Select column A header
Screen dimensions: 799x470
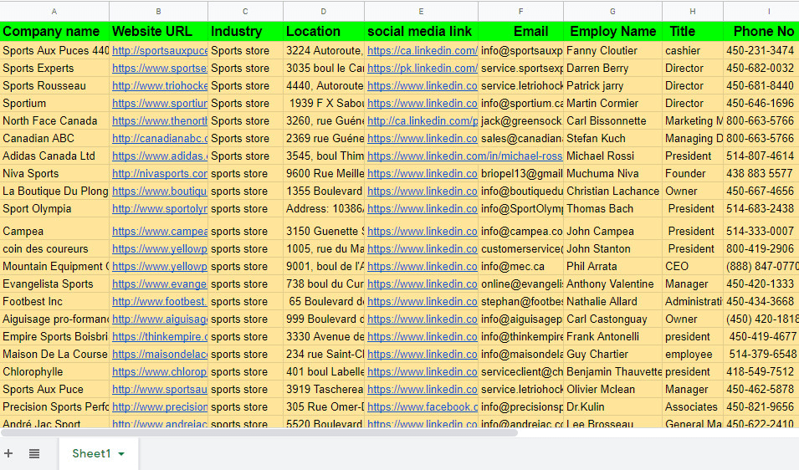(x=54, y=11)
